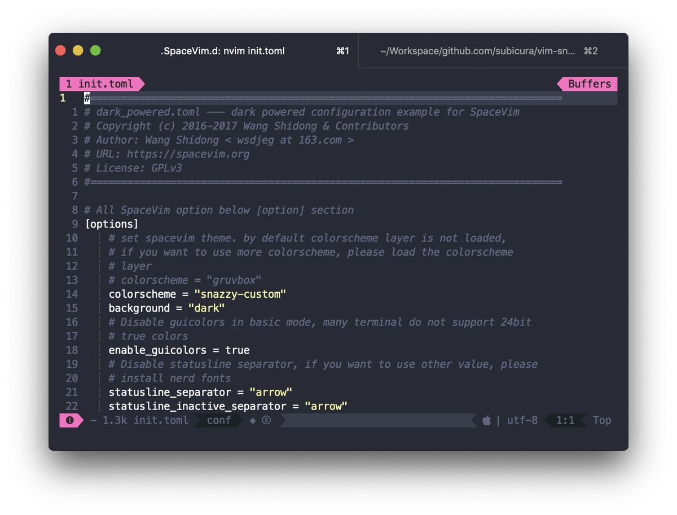Click the 'License: GPLv3' comment line
Screen dimensions: 677x515
[x=133, y=168]
